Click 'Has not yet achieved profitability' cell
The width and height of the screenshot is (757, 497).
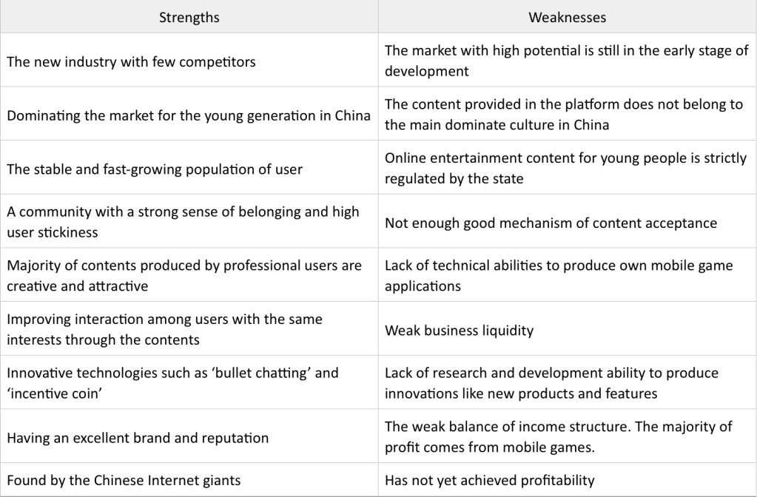pyautogui.click(x=489, y=480)
